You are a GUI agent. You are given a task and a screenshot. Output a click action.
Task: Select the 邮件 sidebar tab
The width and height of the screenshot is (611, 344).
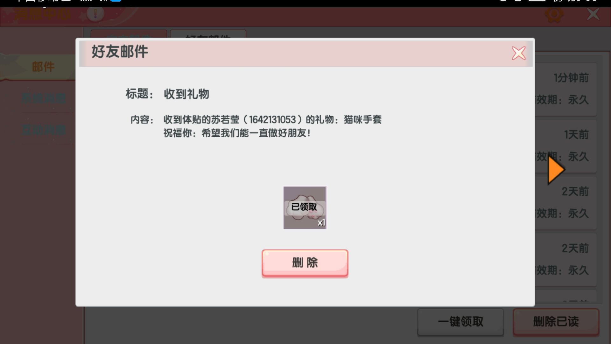[x=43, y=67]
